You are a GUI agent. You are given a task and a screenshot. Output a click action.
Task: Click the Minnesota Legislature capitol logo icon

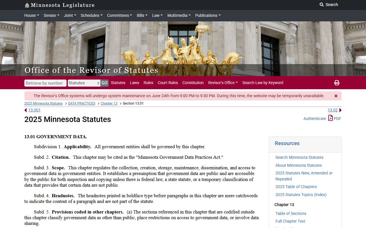[x=27, y=5]
